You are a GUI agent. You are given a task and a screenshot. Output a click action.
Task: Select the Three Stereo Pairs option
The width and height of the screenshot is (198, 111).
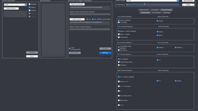point(119,62)
